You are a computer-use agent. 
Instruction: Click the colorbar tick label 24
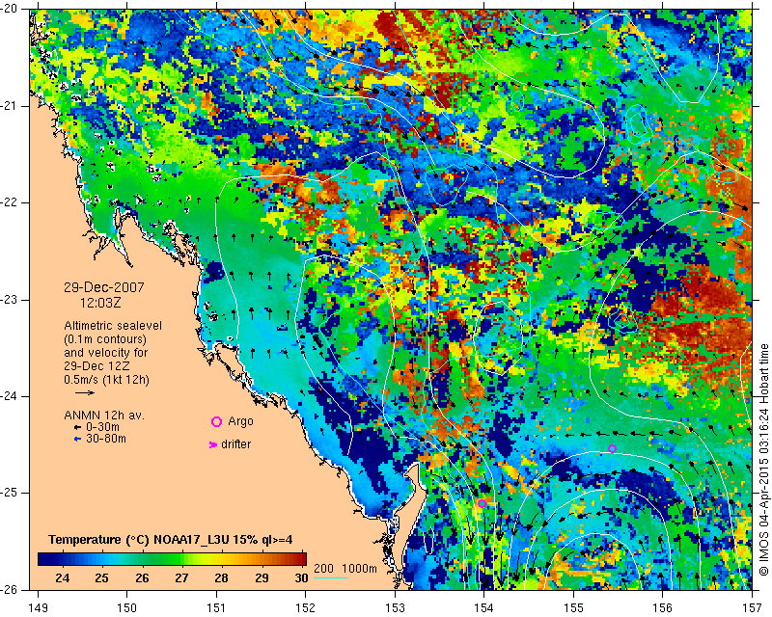coord(62,578)
